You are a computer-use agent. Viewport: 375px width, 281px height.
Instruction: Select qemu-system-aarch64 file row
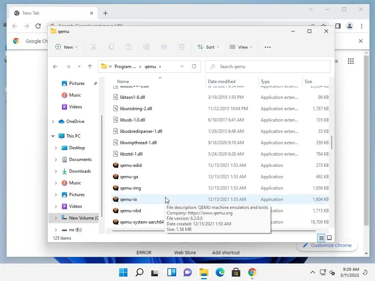pyautogui.click(x=220, y=222)
